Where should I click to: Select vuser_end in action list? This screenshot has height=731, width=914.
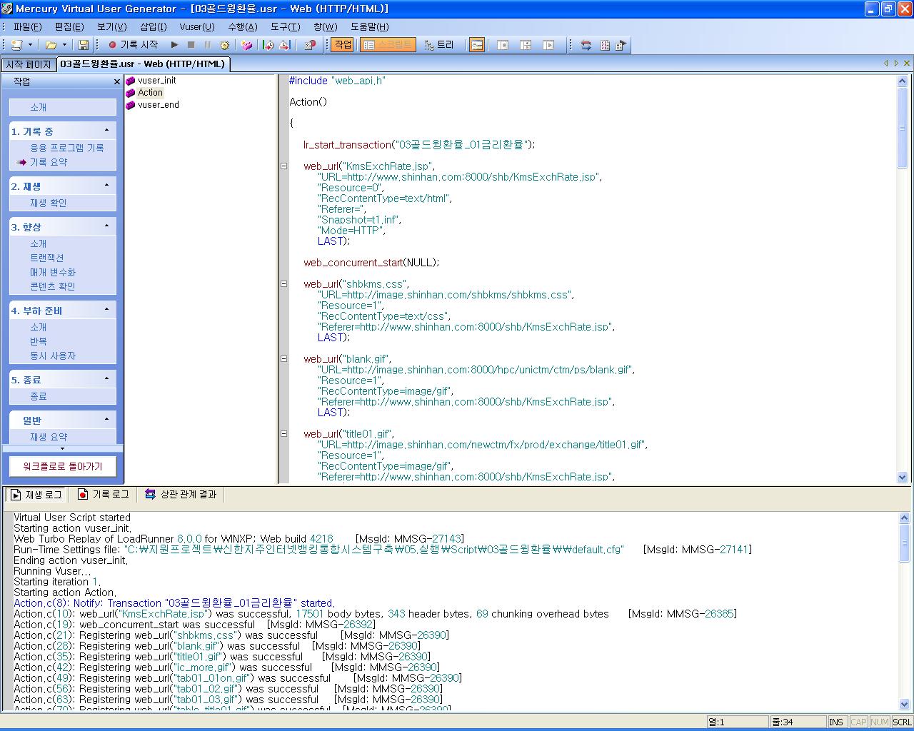coord(158,105)
